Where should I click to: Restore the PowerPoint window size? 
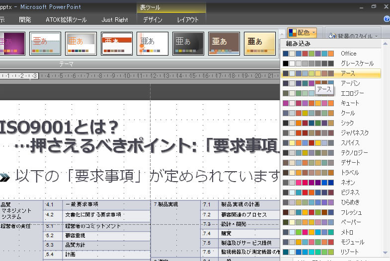tap(374, 6)
